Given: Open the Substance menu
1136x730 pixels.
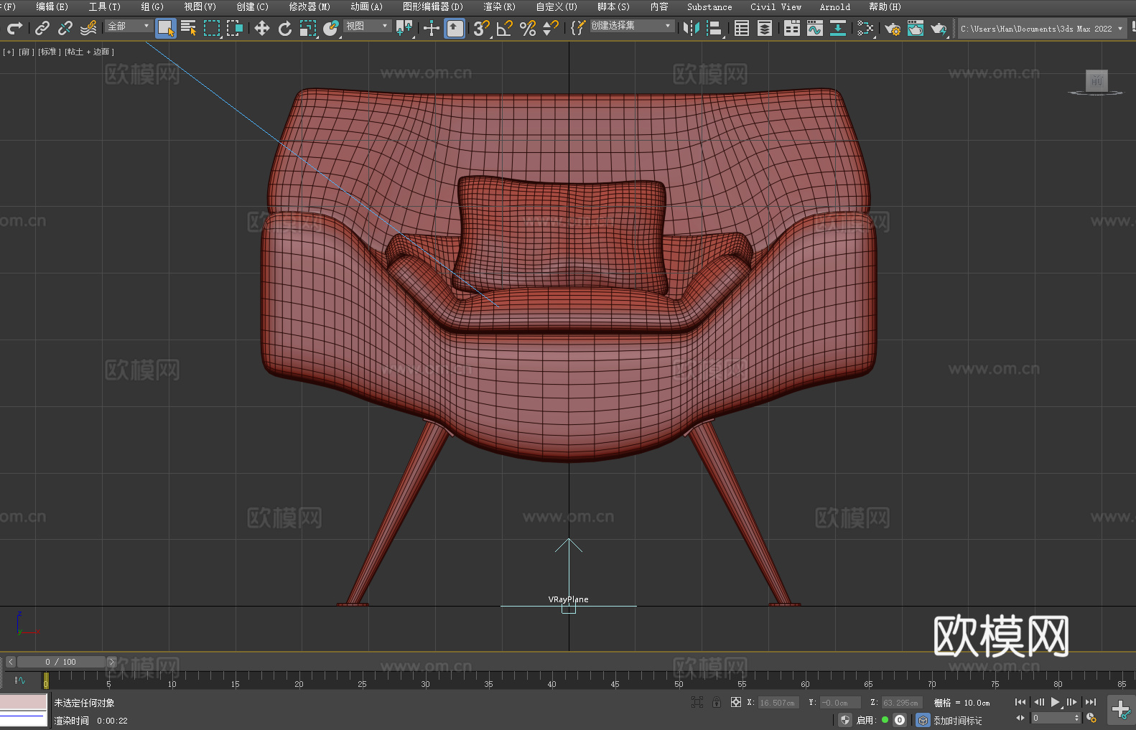Looking at the screenshot, I should (x=709, y=6).
